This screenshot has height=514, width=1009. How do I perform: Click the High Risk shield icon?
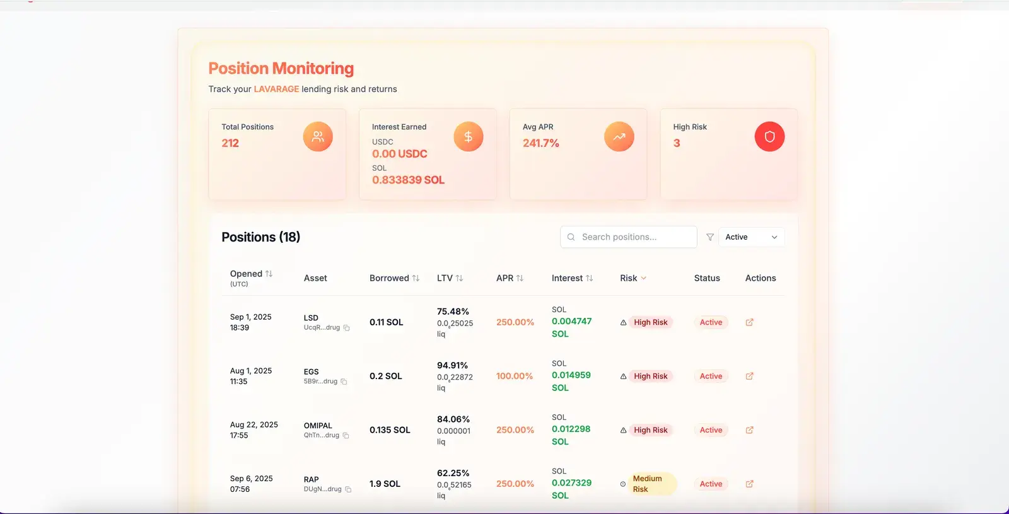point(769,137)
